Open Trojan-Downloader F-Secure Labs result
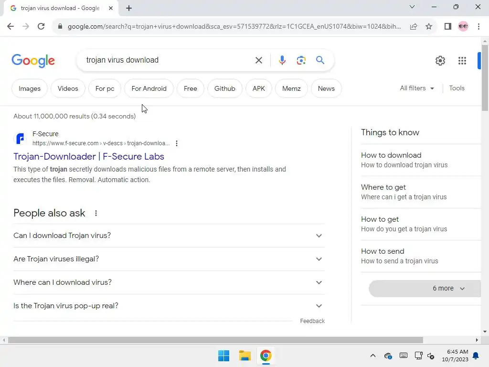489x367 pixels. coord(89,156)
